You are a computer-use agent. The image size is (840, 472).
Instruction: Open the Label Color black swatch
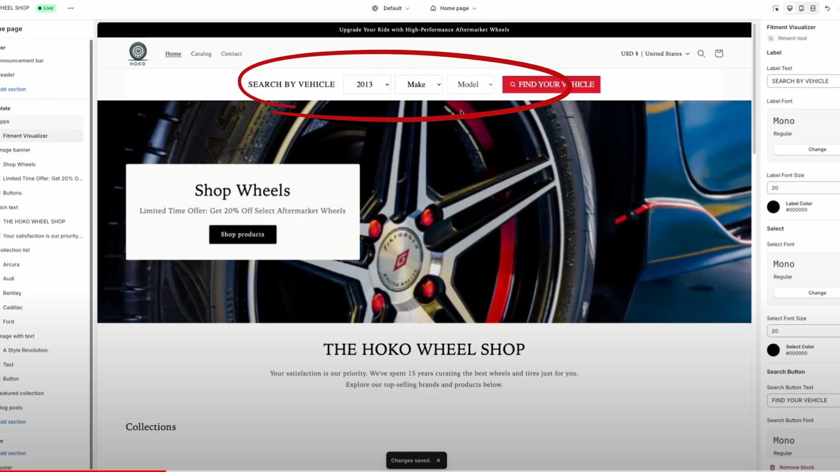(773, 207)
